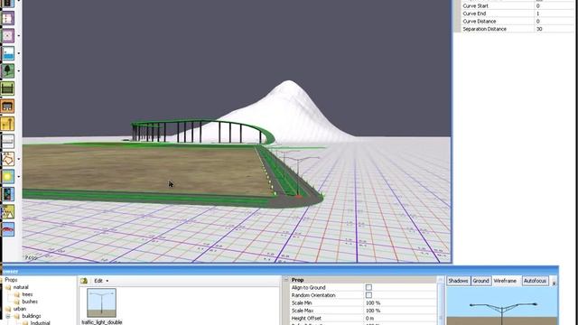Image resolution: width=578 pixels, height=325 pixels.
Task: Select the water tool icon in left toolbar
Action: click(7, 53)
